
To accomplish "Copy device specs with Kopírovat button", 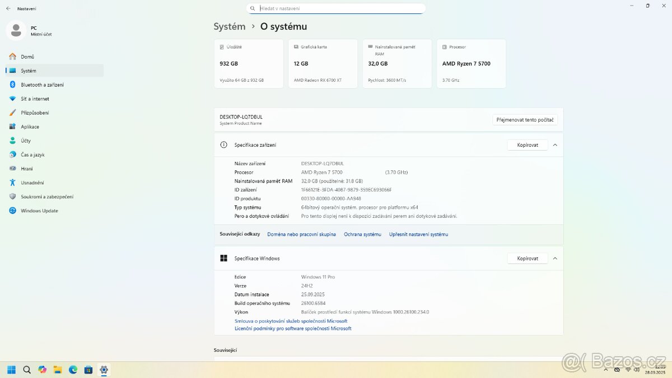I will click(x=527, y=144).
